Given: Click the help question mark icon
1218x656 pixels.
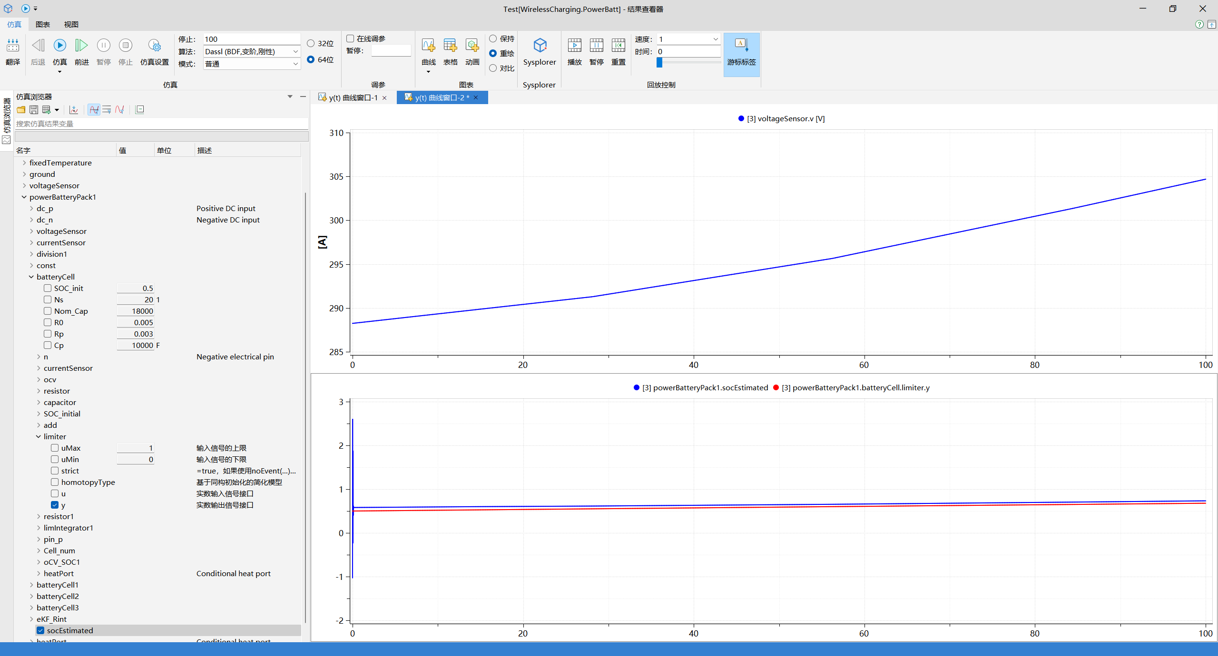Looking at the screenshot, I should [1199, 24].
